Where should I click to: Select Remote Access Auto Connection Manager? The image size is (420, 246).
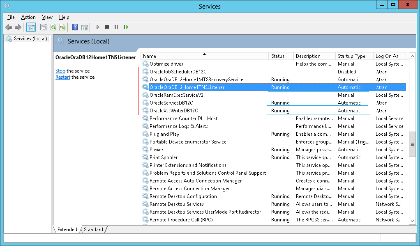pyautogui.click(x=273, y=180)
